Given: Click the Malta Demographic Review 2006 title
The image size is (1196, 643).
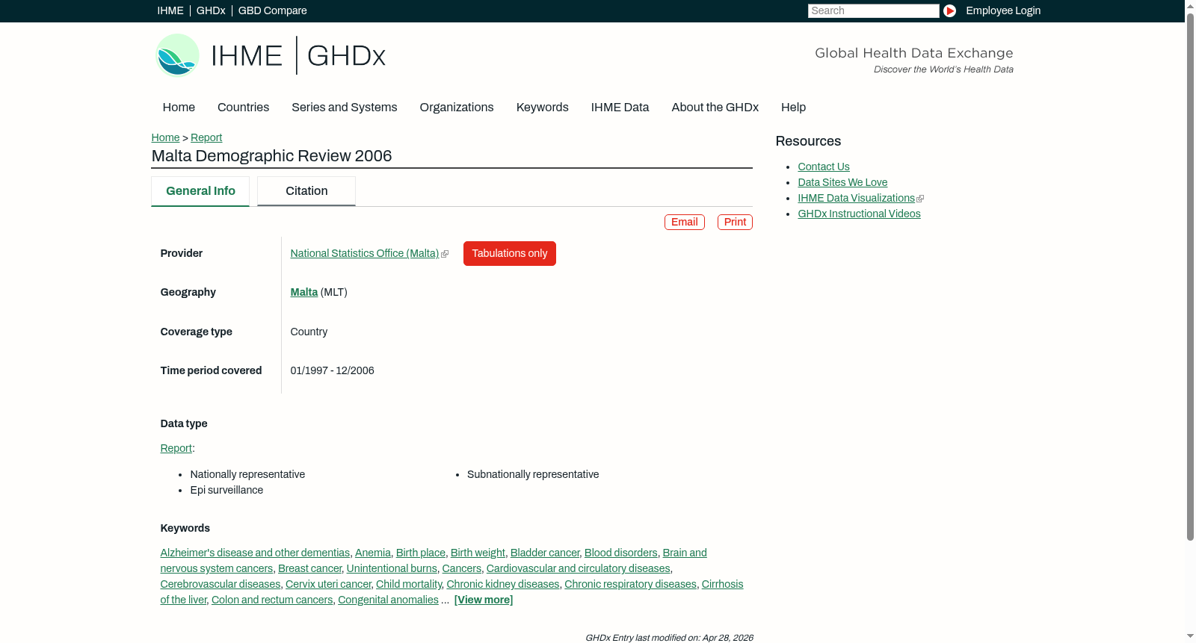Looking at the screenshot, I should (x=272, y=156).
